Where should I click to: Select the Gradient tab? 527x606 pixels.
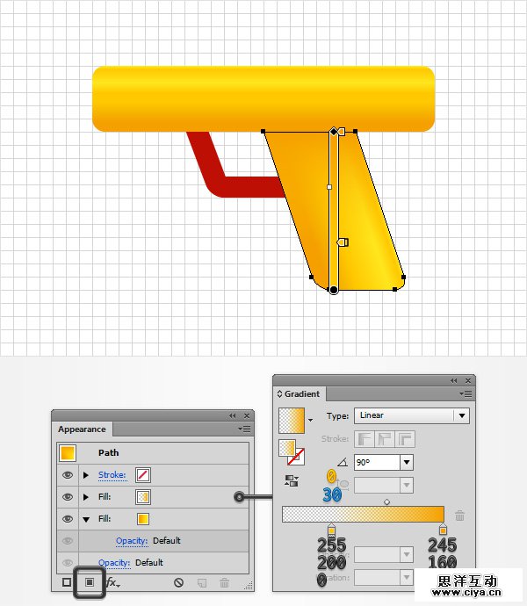[300, 393]
